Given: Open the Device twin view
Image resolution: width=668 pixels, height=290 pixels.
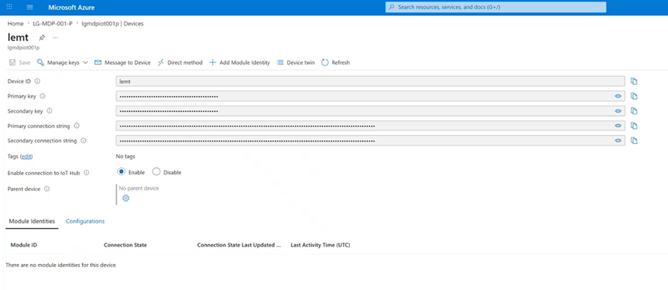Looking at the screenshot, I should [296, 63].
